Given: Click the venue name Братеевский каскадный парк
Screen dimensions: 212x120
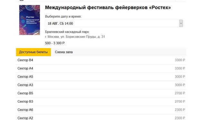Looking at the screenshot, I should (67, 32).
